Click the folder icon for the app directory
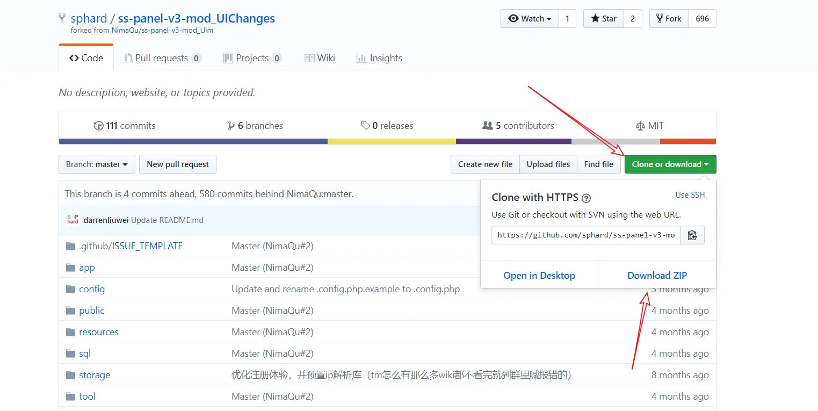This screenshot has height=411, width=818. (x=70, y=268)
